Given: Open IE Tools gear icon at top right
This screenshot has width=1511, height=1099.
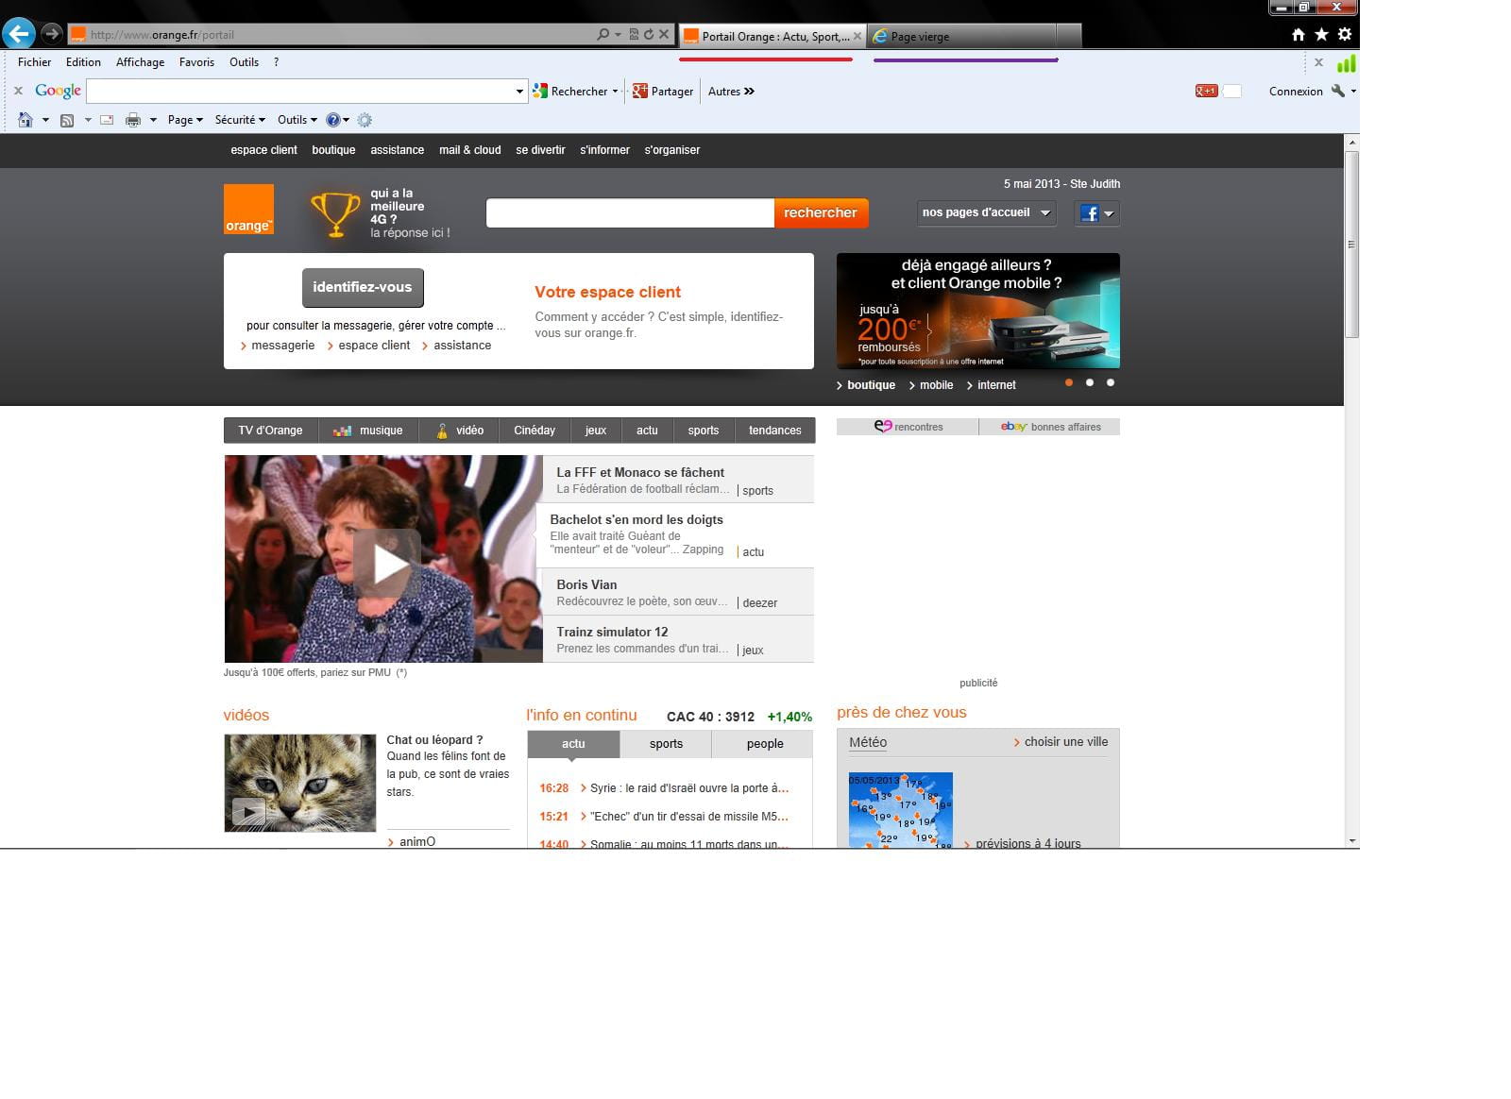Looking at the screenshot, I should [1345, 35].
